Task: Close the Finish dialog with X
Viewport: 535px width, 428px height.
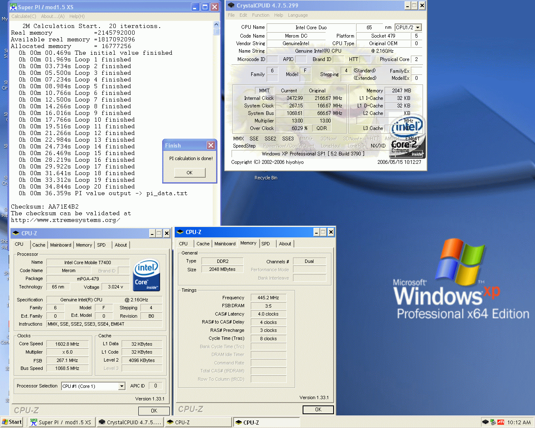Action: coord(211,145)
